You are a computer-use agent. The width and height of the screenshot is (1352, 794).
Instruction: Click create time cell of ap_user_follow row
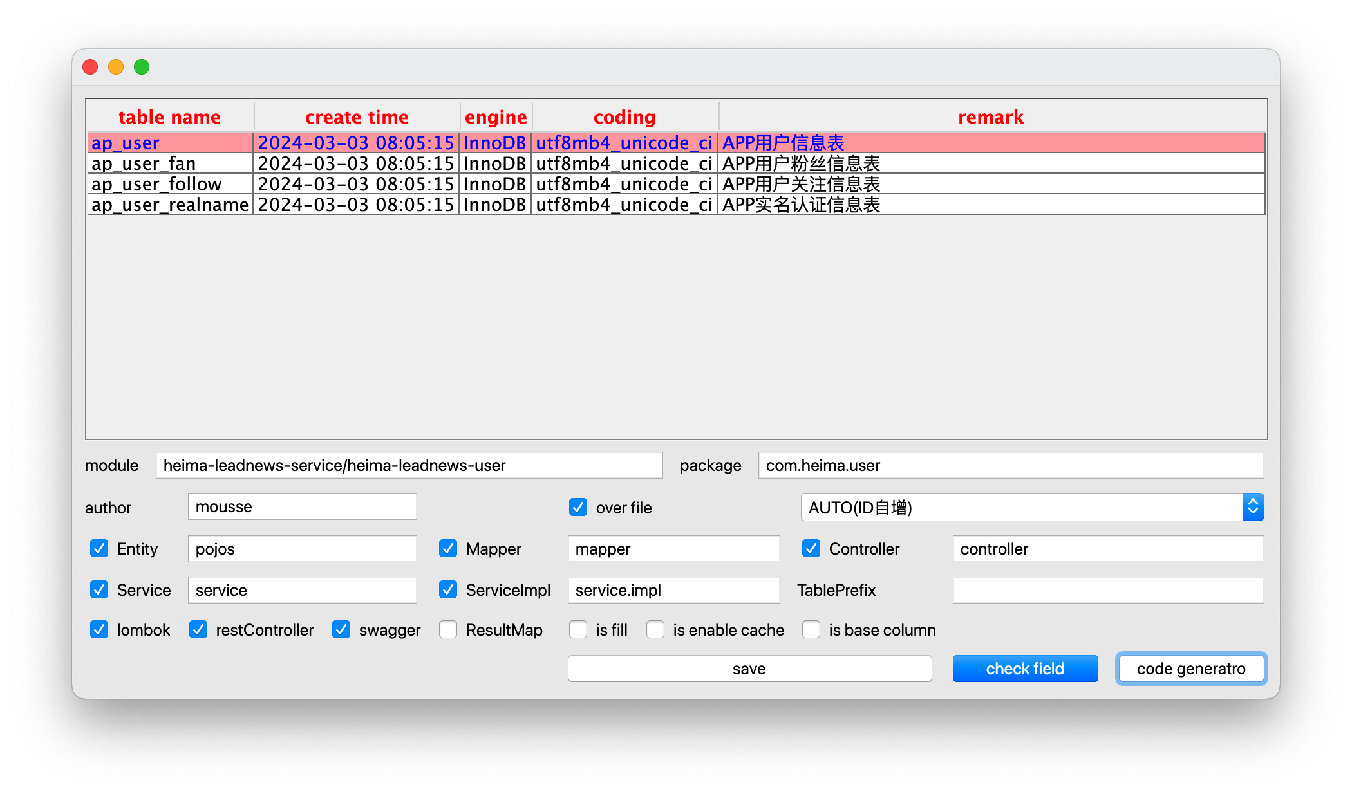click(x=356, y=184)
